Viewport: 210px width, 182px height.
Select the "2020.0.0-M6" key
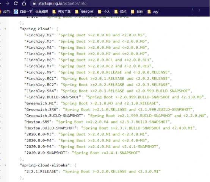39,147
